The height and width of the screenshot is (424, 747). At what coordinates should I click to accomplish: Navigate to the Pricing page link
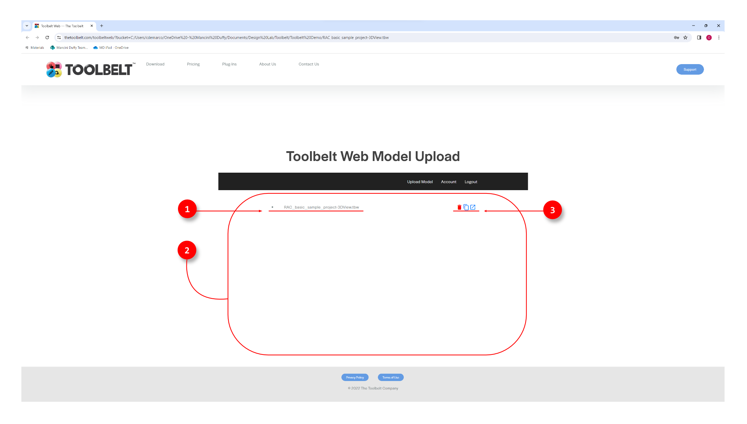pyautogui.click(x=193, y=64)
